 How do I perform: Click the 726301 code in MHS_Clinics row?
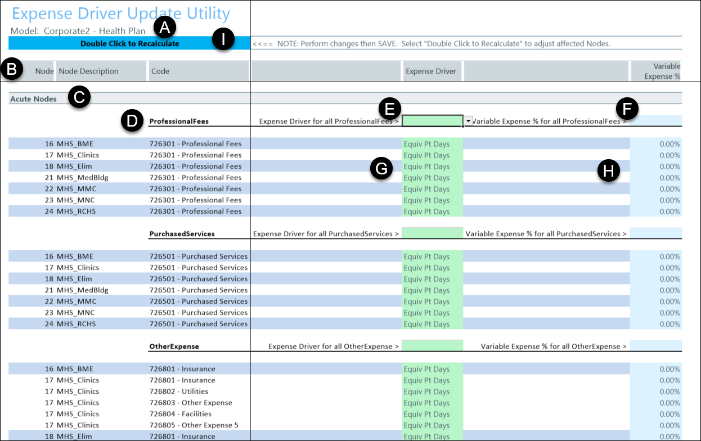pos(195,155)
